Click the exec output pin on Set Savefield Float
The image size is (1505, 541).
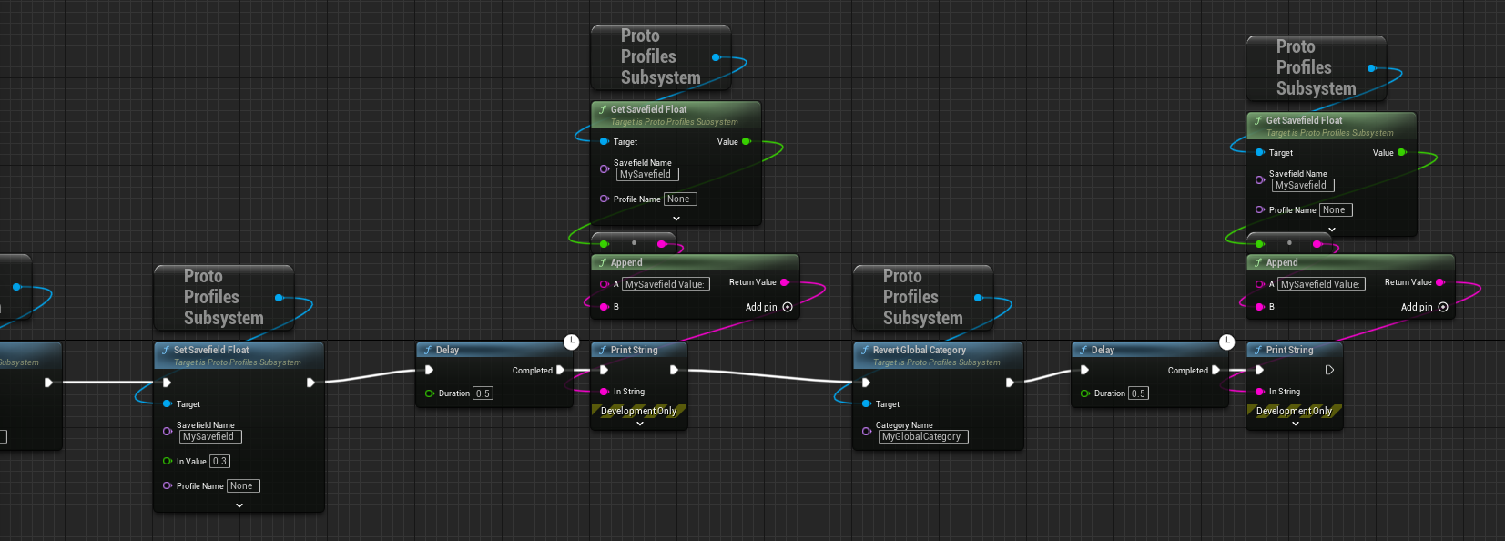tap(310, 383)
